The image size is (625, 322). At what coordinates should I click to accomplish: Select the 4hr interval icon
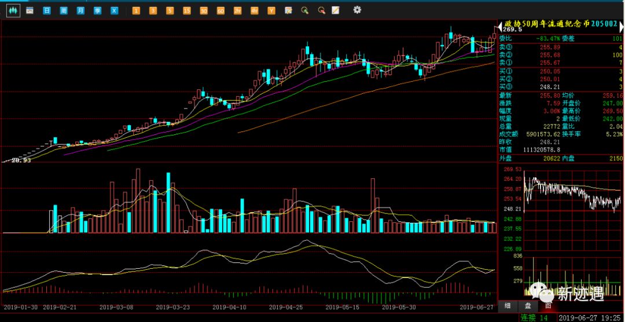(254, 11)
